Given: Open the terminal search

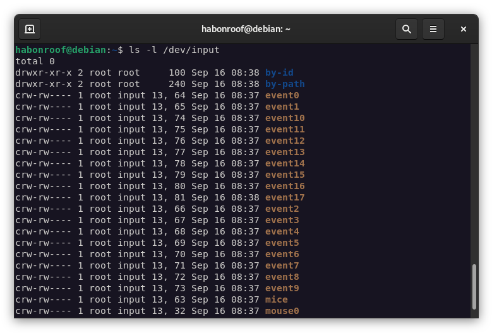Looking at the screenshot, I should click(x=407, y=29).
